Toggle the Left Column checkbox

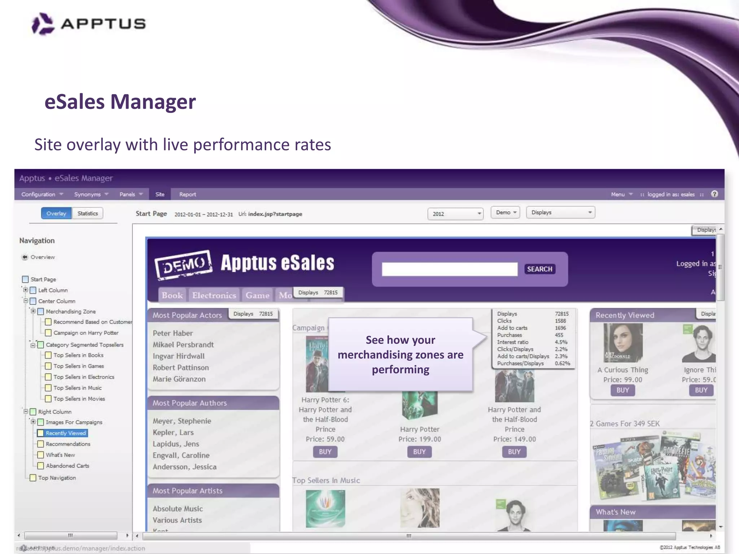point(33,290)
